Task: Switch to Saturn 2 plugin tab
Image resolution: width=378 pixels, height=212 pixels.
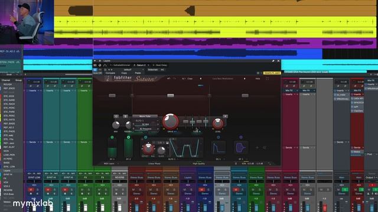Action: (140, 65)
